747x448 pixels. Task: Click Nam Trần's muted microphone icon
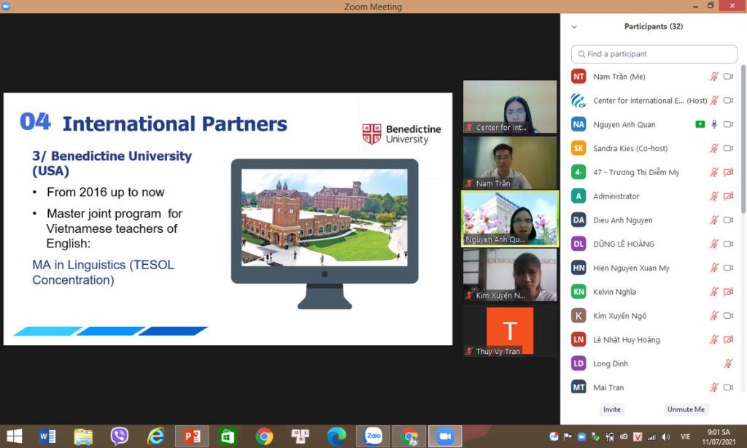713,77
